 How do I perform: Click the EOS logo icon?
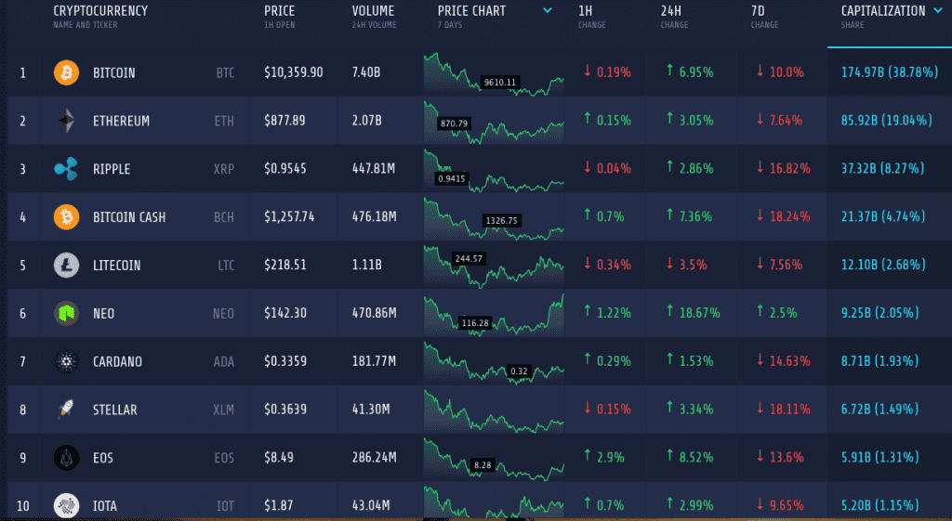click(66, 457)
